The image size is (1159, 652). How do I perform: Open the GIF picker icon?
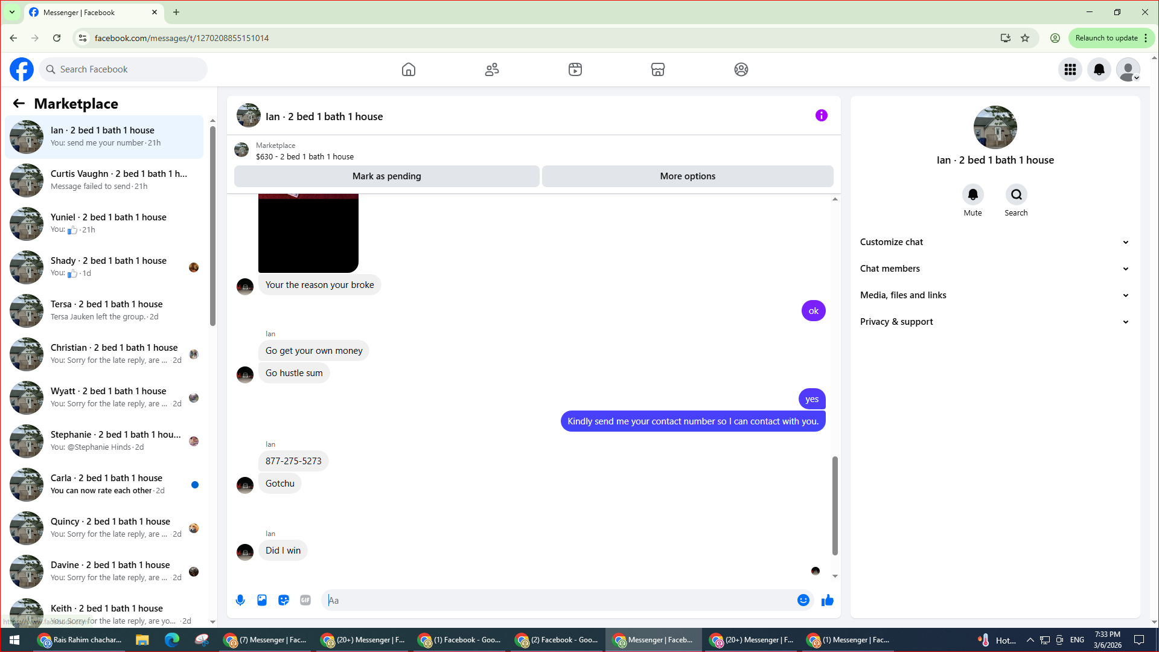[x=305, y=600]
